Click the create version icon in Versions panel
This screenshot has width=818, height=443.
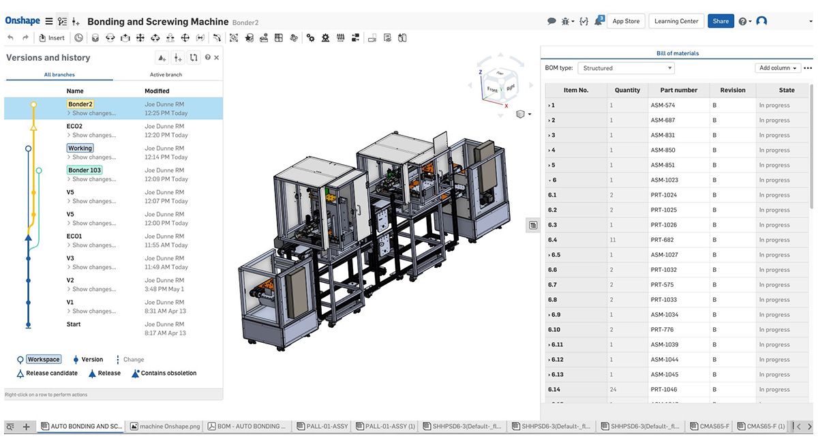click(x=177, y=58)
